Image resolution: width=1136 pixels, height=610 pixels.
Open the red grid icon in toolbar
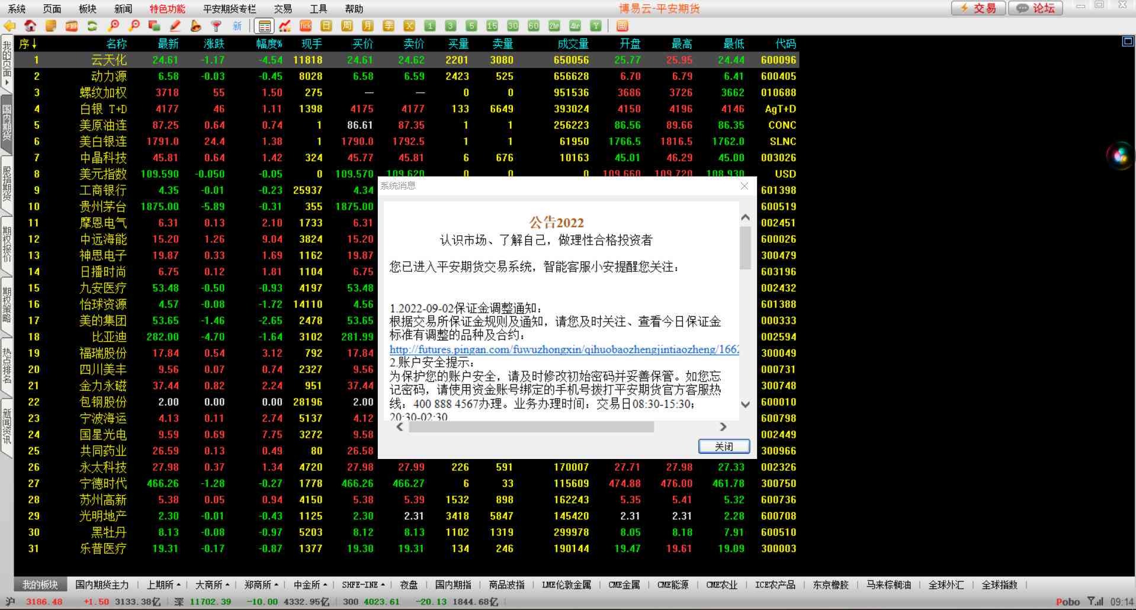[x=622, y=26]
